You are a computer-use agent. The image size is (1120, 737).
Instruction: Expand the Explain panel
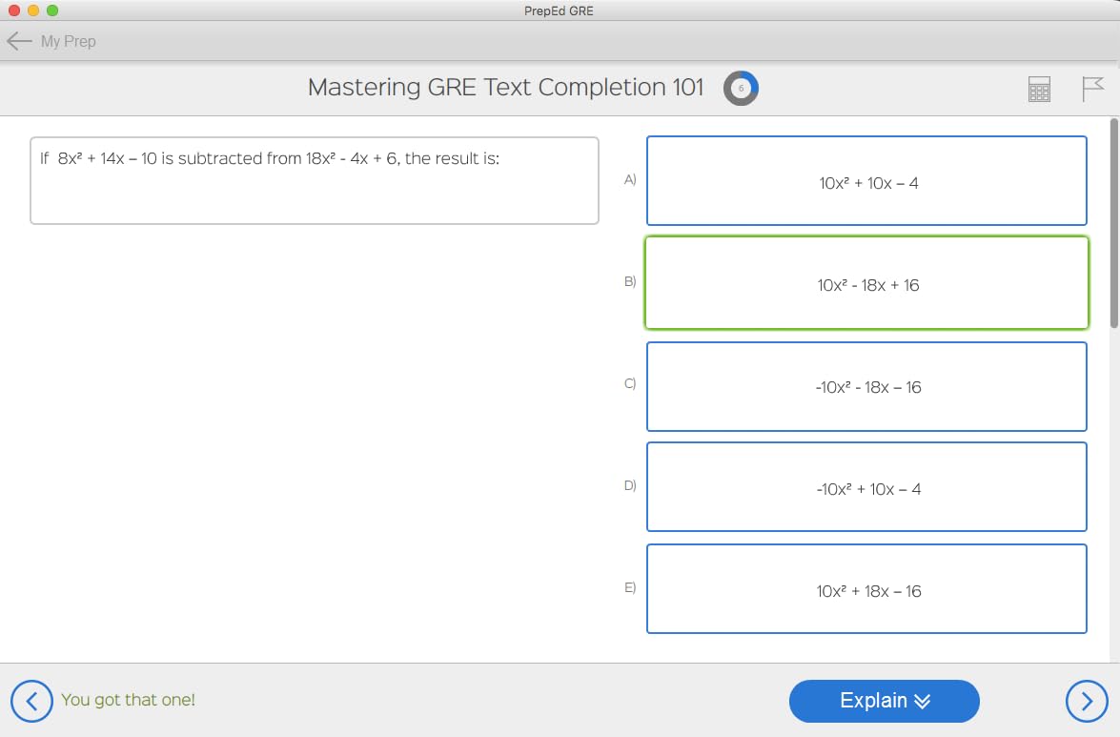pos(884,701)
